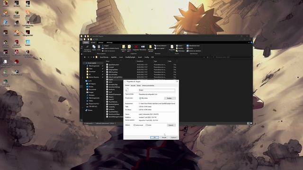Screen dimensions: 303x170
Task: Click the Copier icon in the ribbon
Action: (94, 48)
